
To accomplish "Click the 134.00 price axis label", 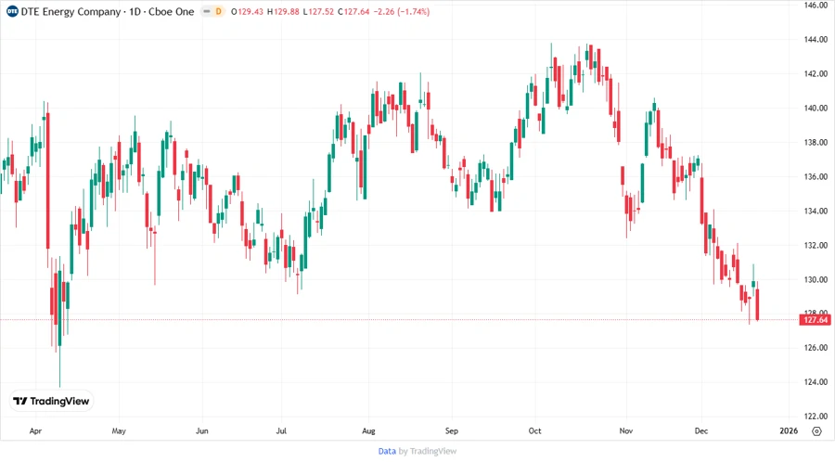I will coord(816,212).
